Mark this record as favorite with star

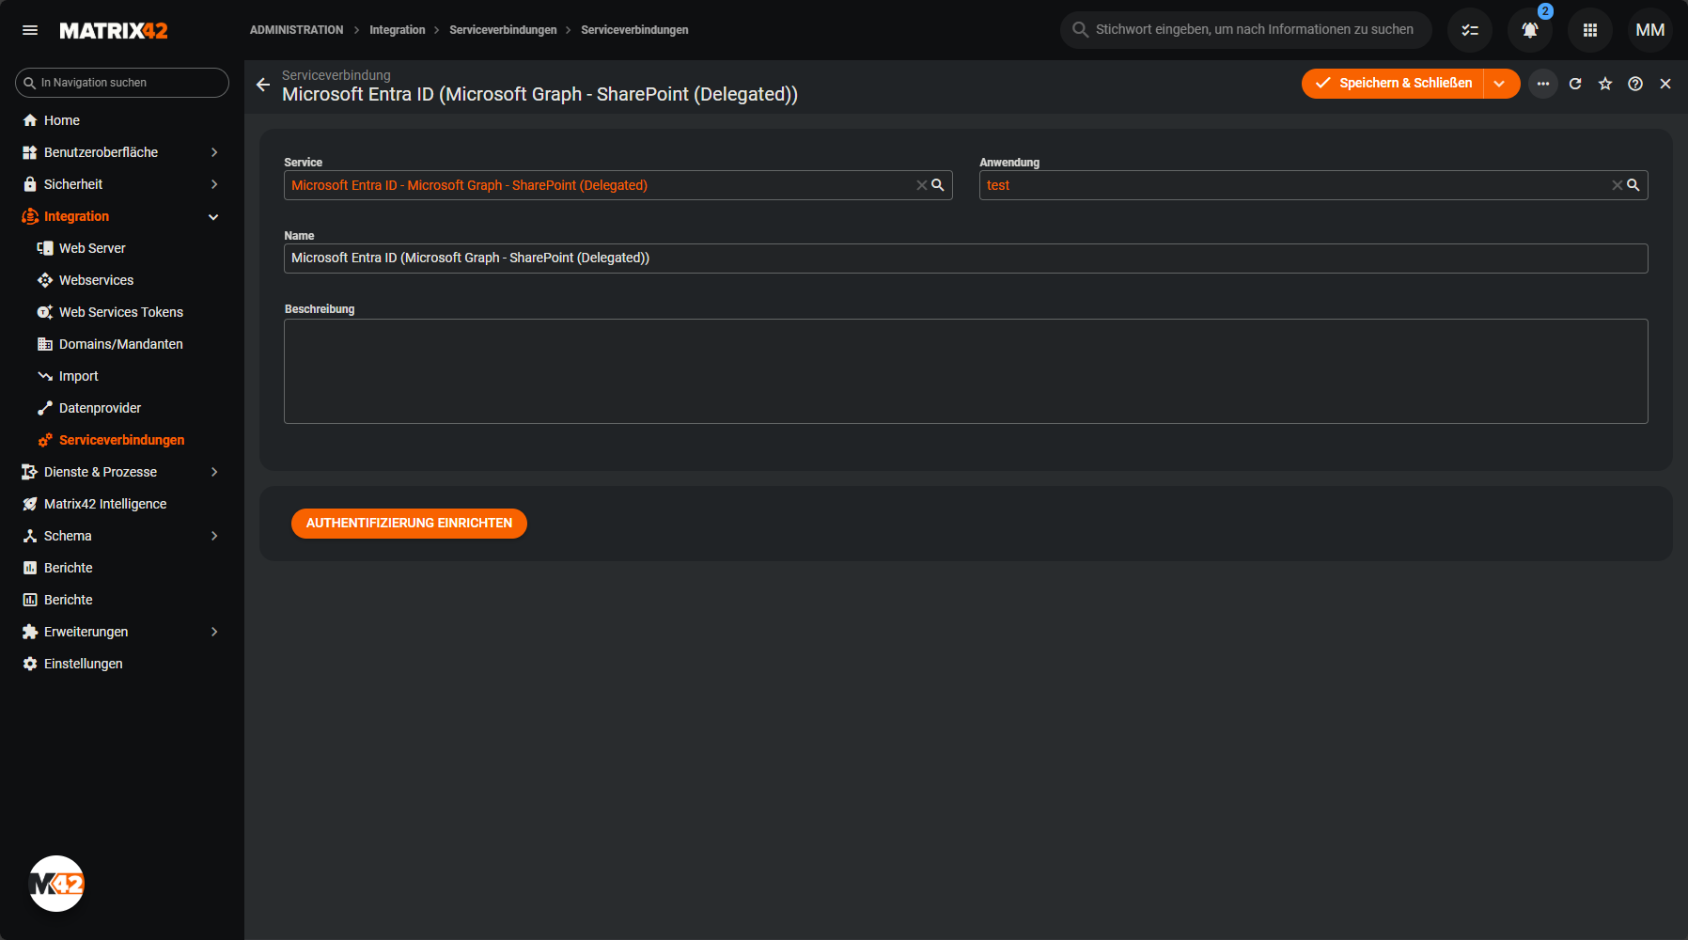(1605, 84)
